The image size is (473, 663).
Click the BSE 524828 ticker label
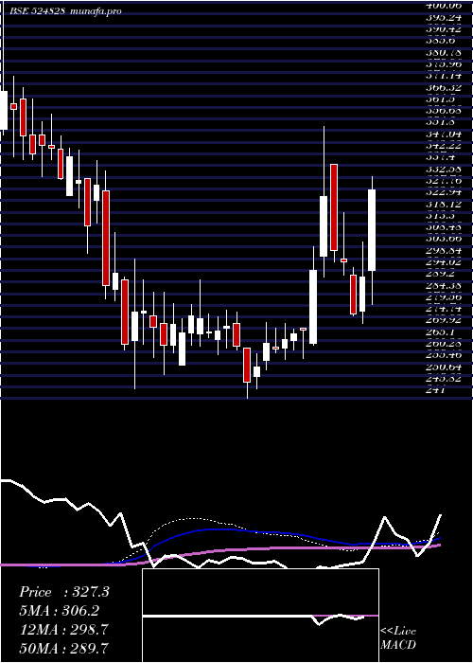(38, 11)
